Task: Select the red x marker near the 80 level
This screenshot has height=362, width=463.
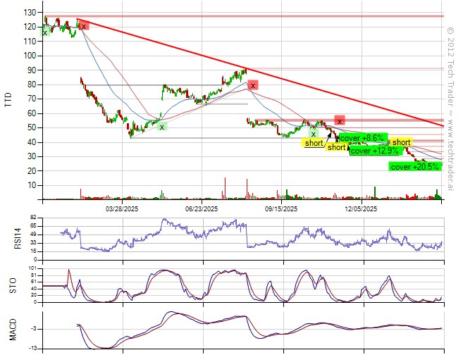Action: pos(253,85)
